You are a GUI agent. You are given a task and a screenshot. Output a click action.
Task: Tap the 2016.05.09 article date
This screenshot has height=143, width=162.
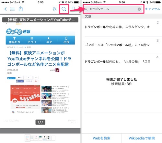click(13, 70)
